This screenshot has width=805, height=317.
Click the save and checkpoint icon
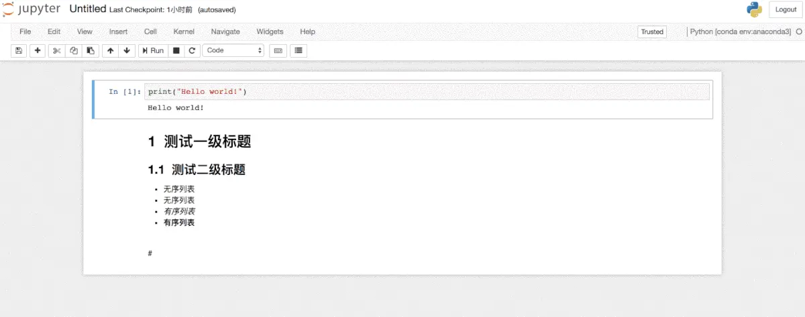(19, 50)
